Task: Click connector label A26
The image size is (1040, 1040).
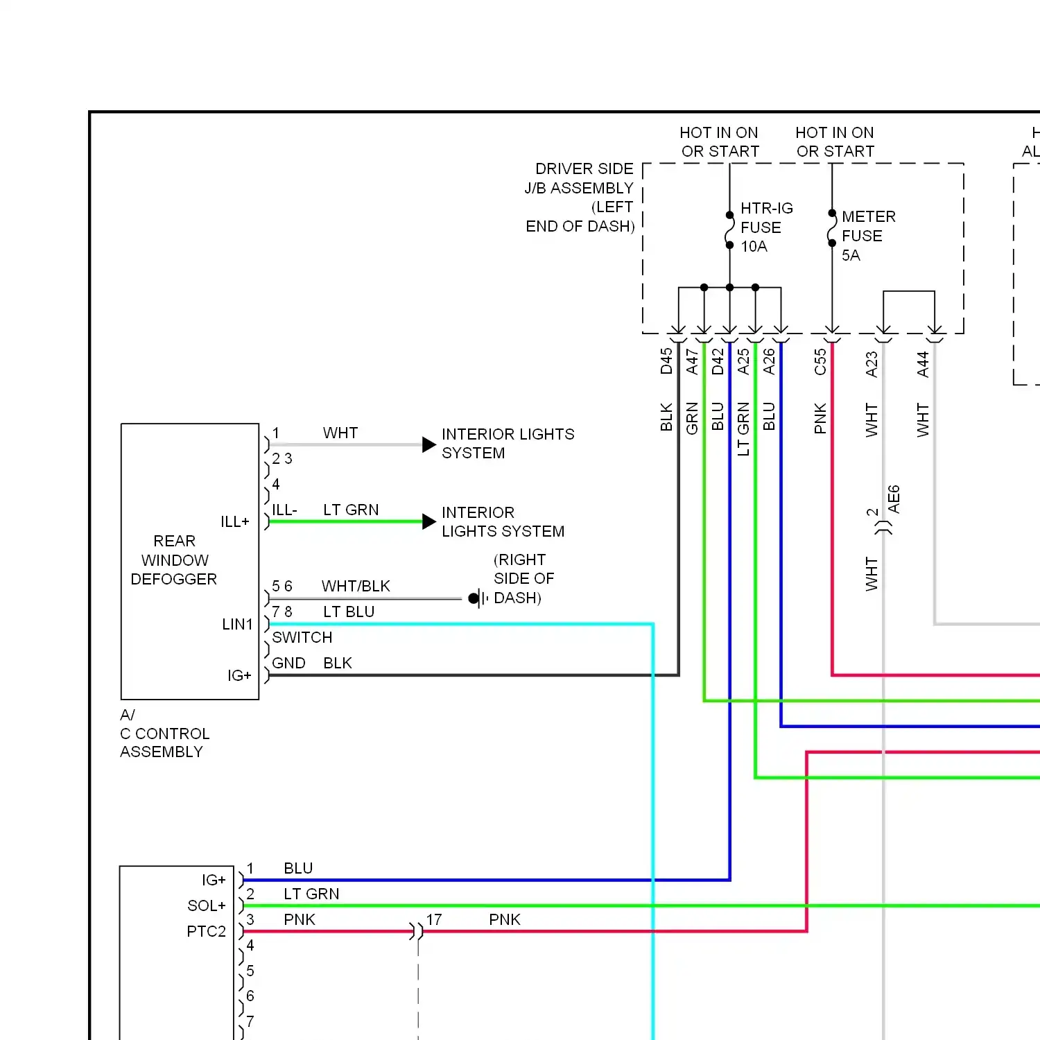Action: point(769,361)
